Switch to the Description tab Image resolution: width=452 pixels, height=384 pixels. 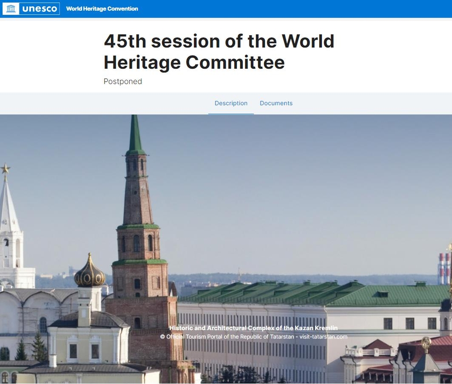click(x=231, y=103)
